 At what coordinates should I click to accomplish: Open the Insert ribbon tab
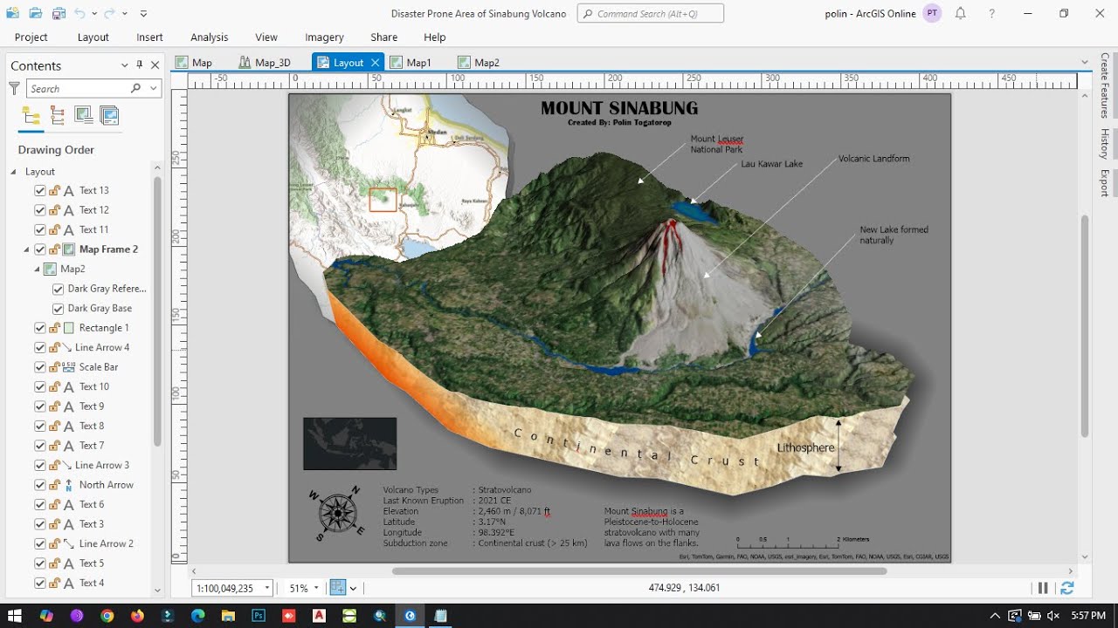[x=149, y=38]
